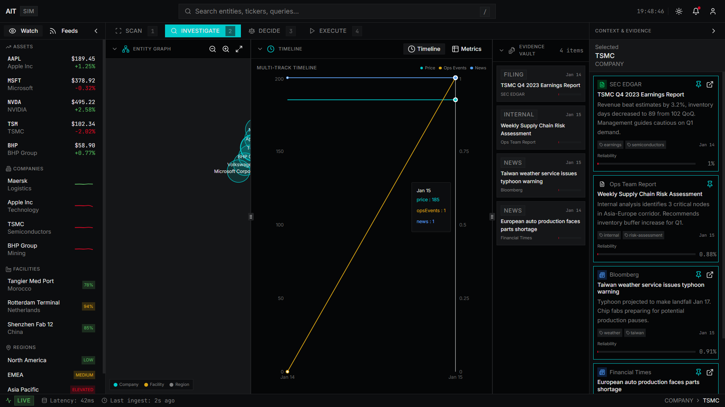Select Rotterdam Terminal facility

(x=51, y=306)
